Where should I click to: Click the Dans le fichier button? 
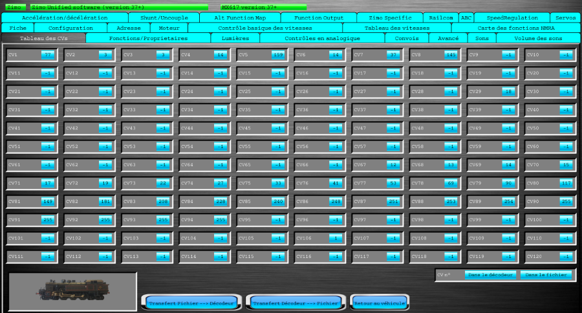546,275
